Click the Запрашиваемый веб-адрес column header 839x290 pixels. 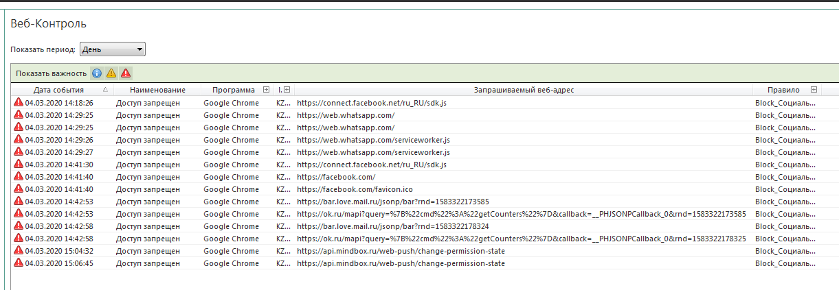click(524, 90)
